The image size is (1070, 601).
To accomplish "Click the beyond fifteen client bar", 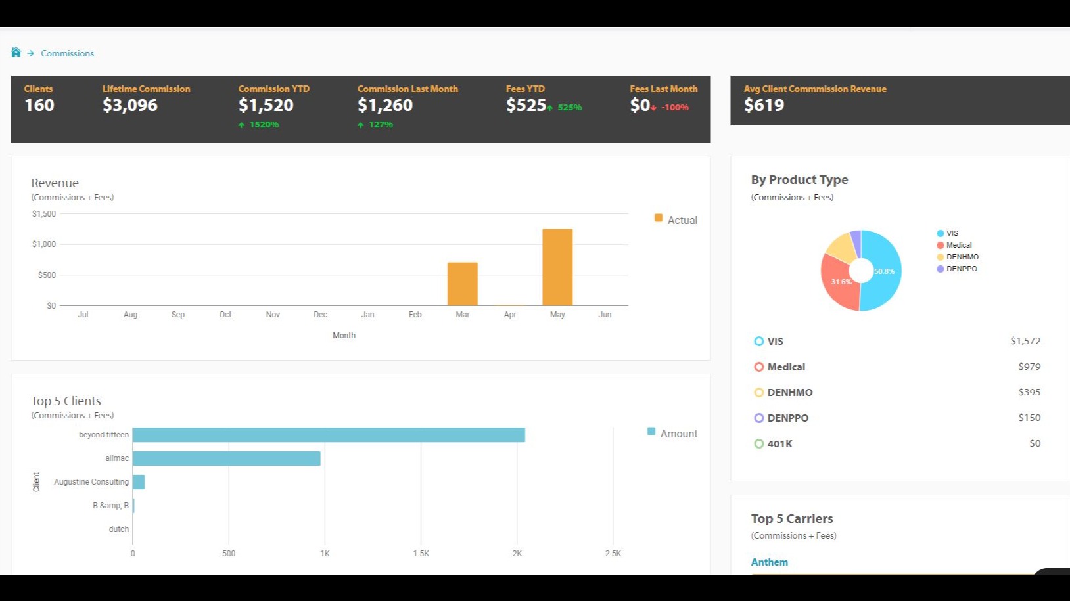I will click(x=329, y=434).
